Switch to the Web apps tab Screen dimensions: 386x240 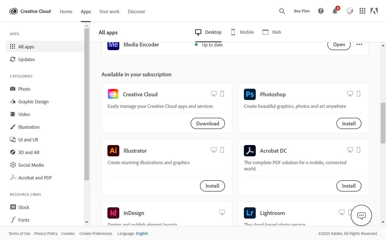pyautogui.click(x=272, y=32)
